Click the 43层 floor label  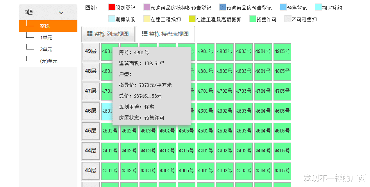91,171
